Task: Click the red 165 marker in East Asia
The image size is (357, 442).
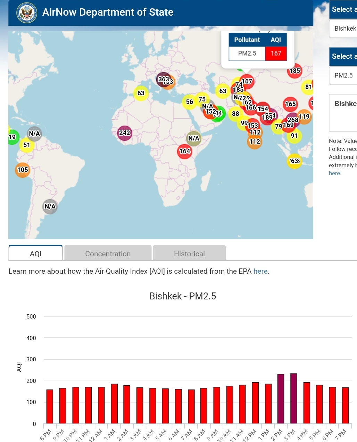Action: pyautogui.click(x=290, y=104)
